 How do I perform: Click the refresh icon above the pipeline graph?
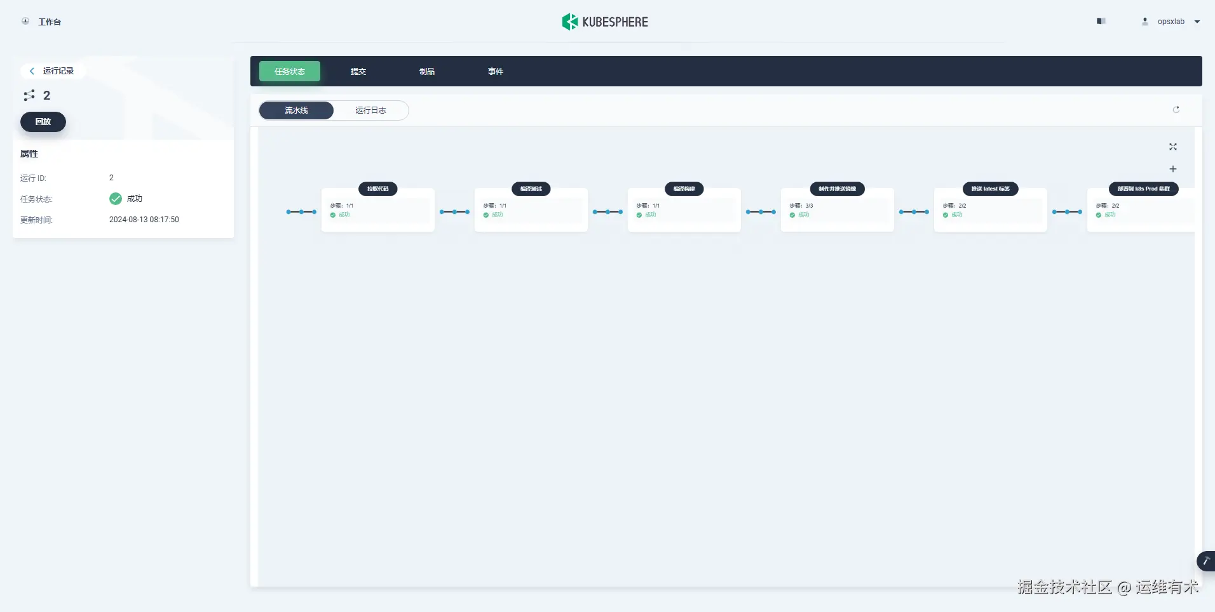coord(1176,110)
